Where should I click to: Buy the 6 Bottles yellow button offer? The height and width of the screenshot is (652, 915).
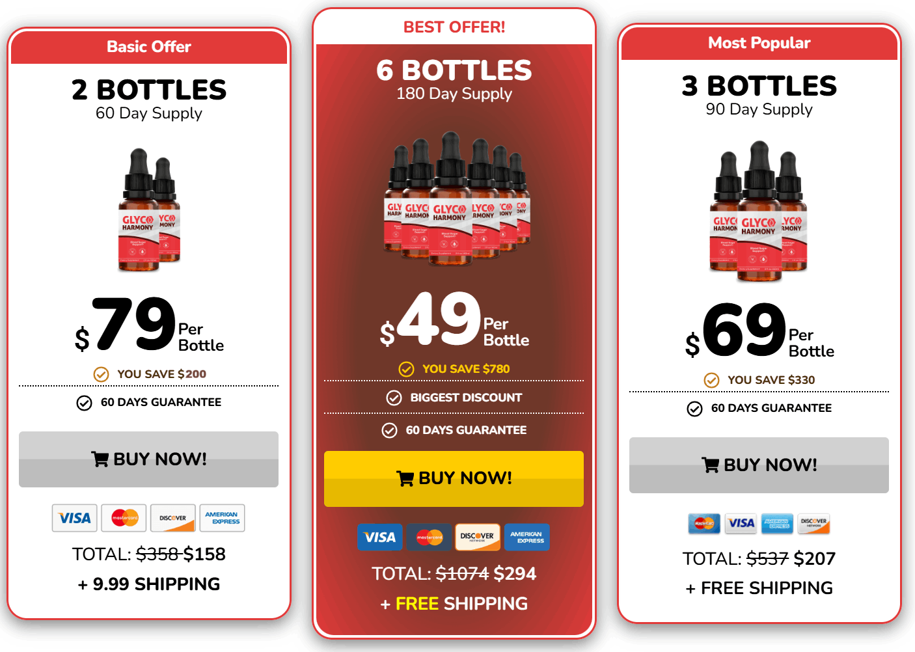[454, 478]
